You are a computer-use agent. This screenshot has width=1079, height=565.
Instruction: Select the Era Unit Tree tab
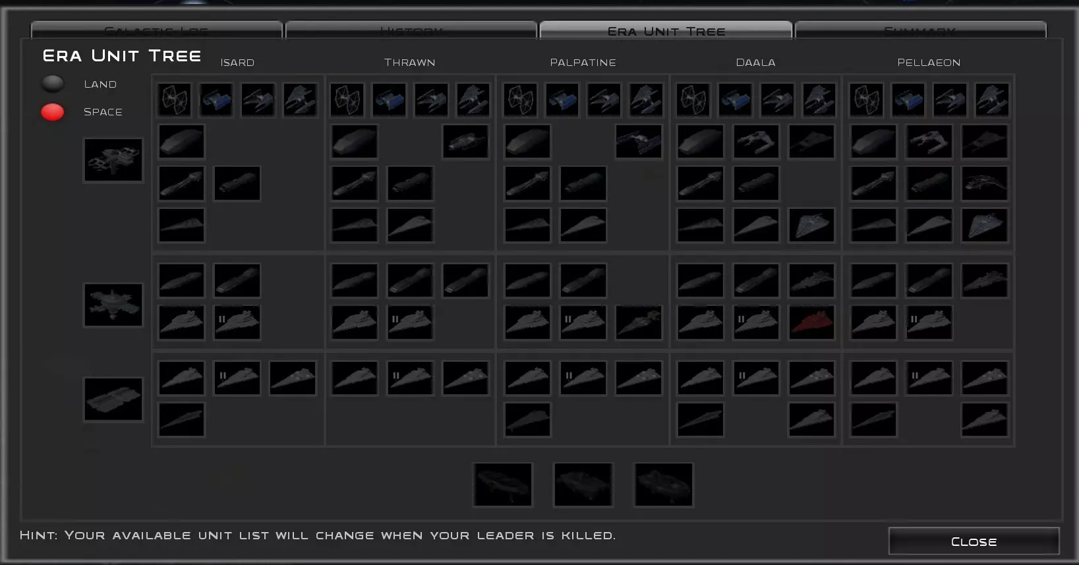(x=666, y=30)
